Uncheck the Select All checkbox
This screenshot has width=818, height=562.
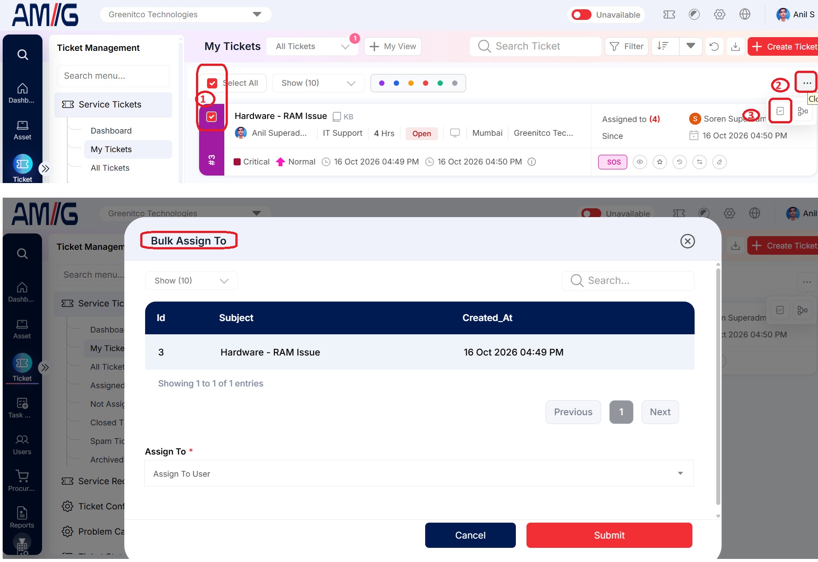pos(212,83)
